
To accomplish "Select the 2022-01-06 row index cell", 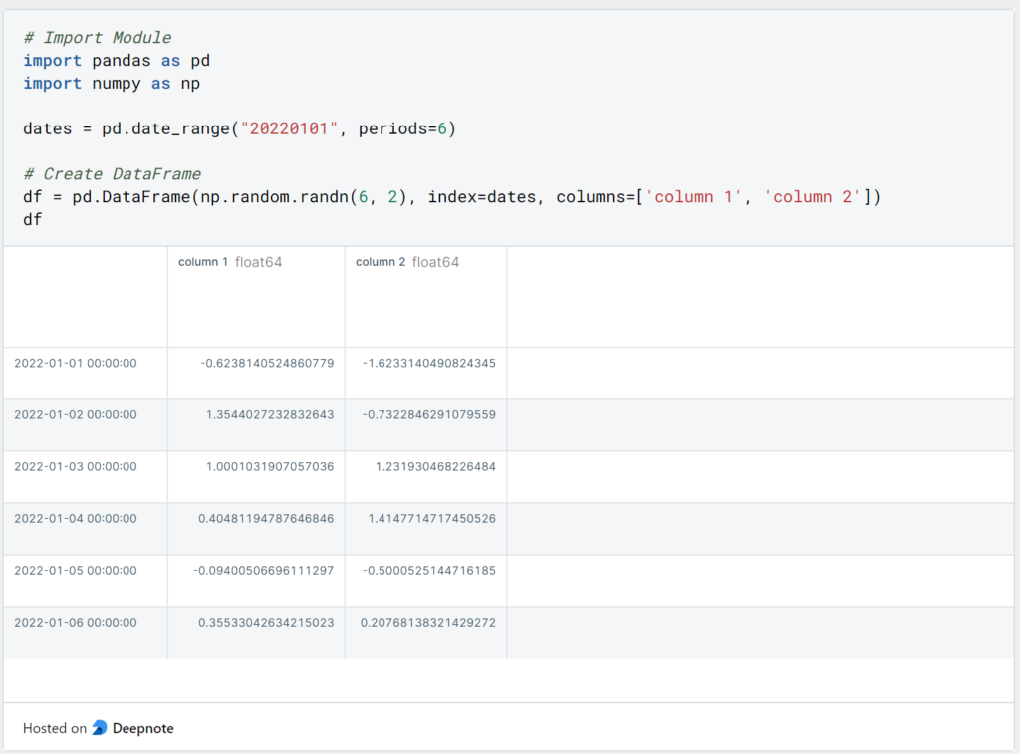I will tap(75, 621).
